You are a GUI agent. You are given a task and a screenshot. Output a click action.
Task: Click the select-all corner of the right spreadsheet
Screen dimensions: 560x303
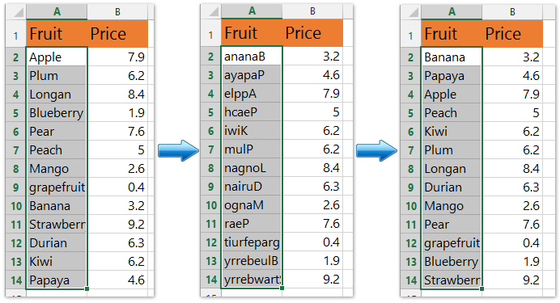tap(411, 12)
